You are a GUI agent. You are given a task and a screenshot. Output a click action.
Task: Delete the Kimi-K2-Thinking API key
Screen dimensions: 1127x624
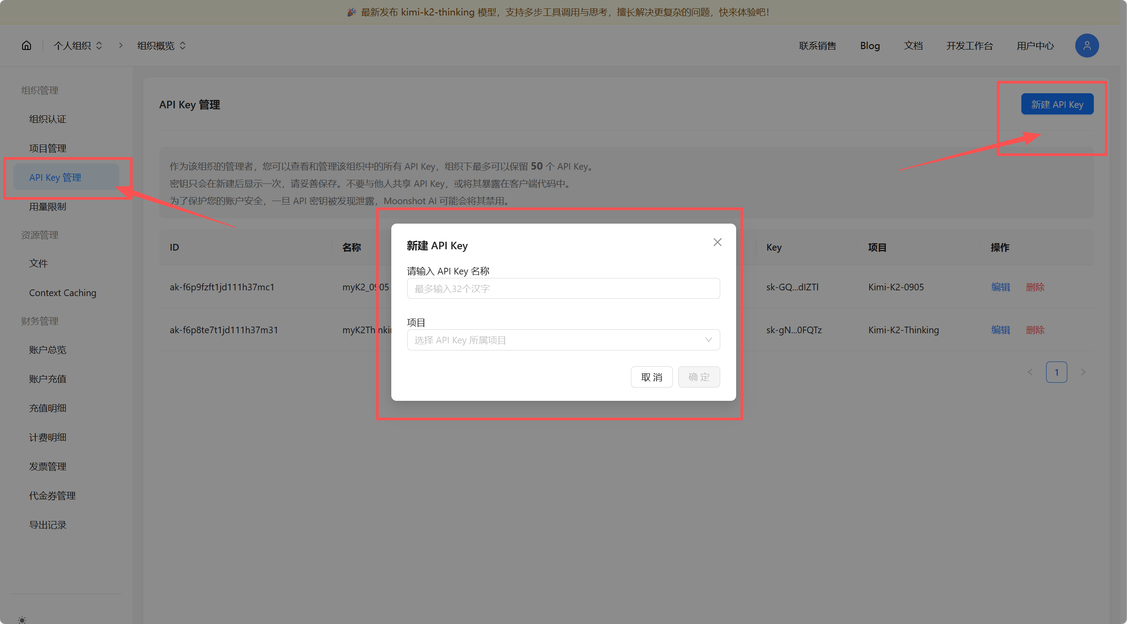(1035, 330)
